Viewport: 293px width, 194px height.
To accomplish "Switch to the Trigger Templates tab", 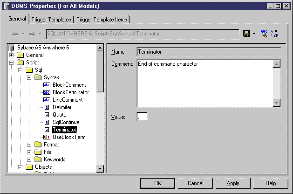I will click(x=51, y=20).
